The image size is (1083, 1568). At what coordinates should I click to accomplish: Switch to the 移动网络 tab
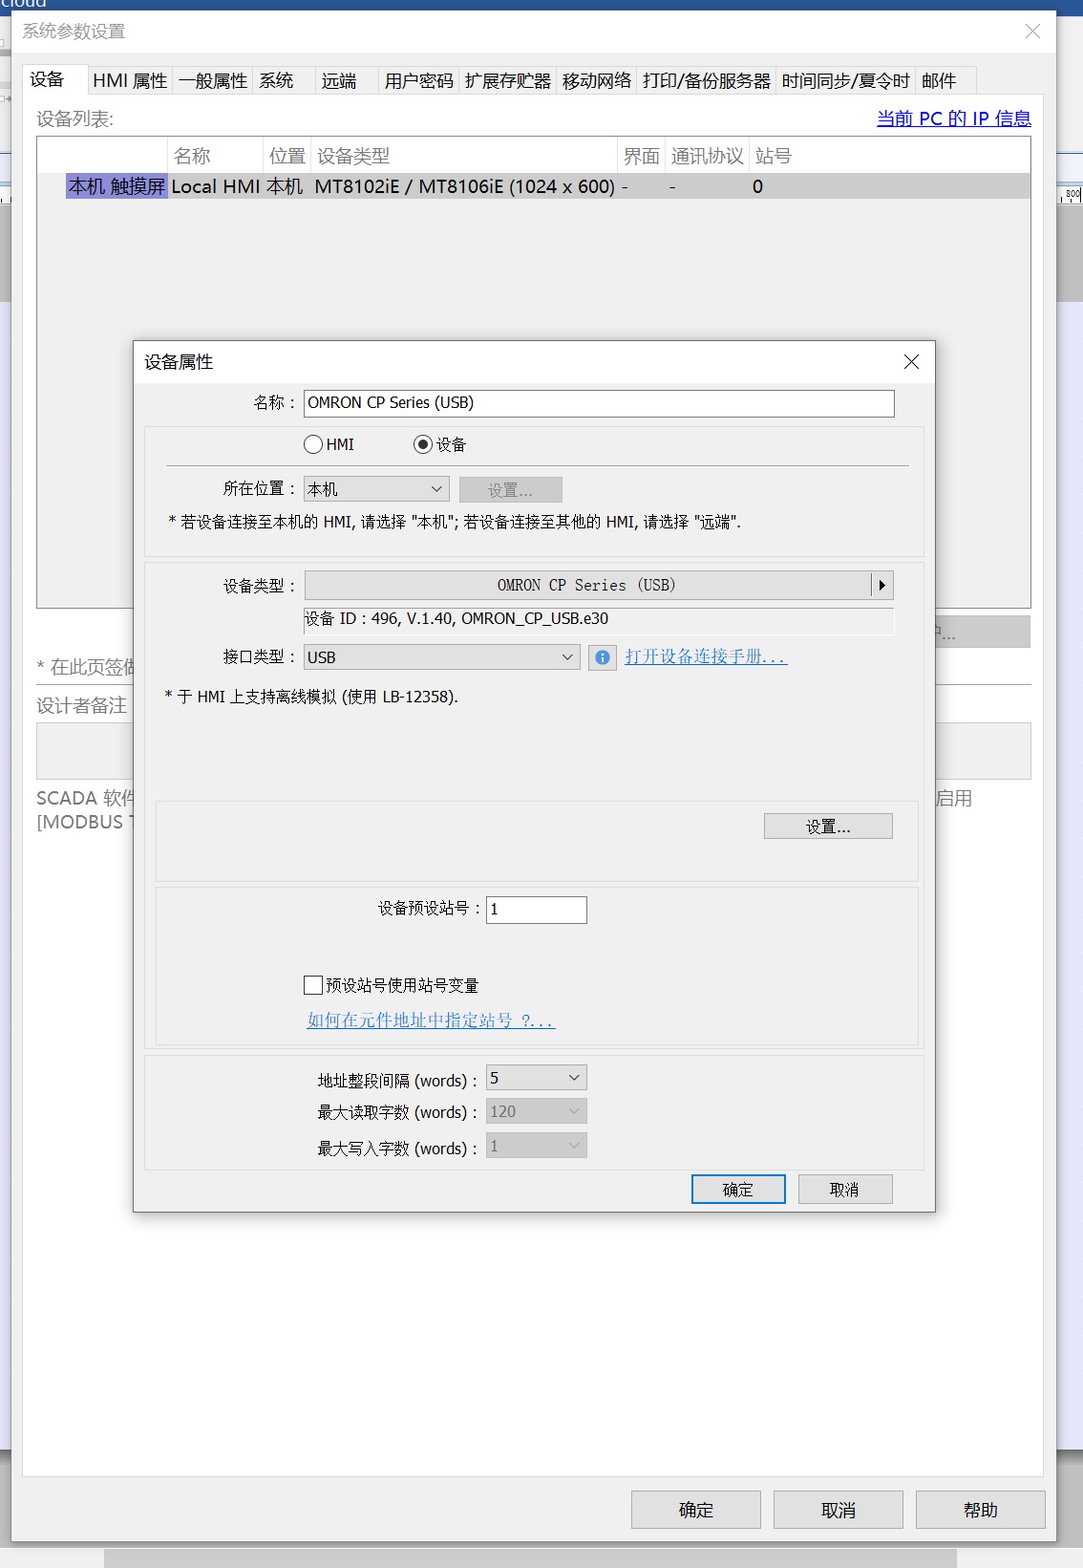pyautogui.click(x=596, y=81)
